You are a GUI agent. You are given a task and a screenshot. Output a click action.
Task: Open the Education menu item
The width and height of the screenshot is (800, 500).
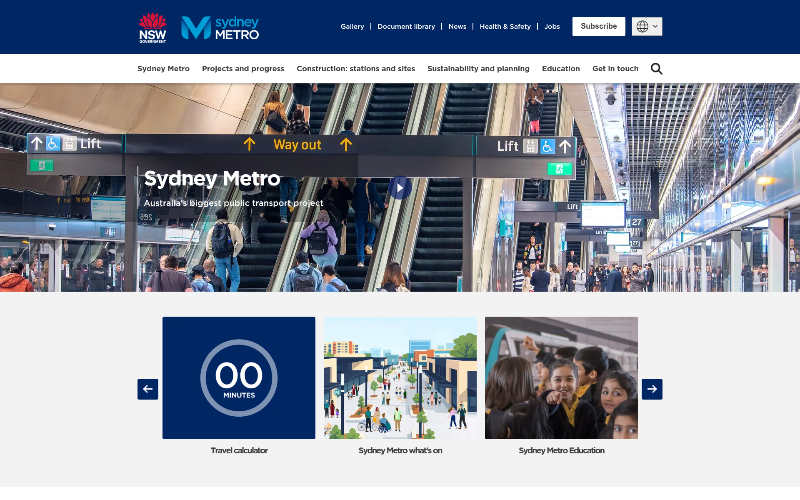tap(561, 69)
